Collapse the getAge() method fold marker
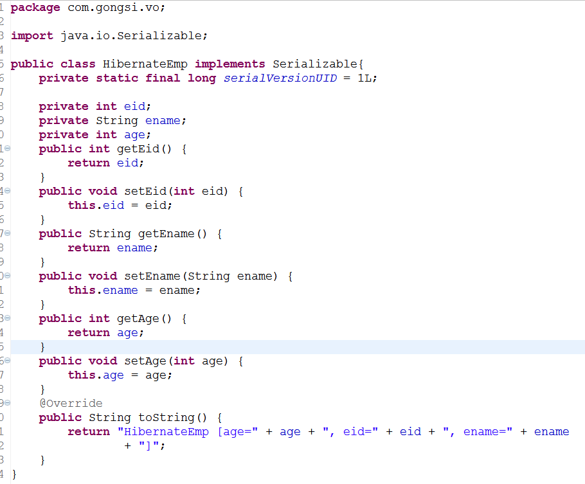585x484 pixels. [7, 318]
